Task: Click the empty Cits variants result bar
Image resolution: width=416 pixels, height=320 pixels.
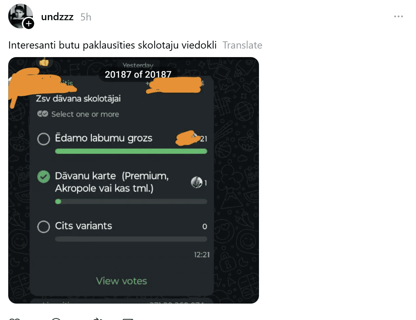Action: point(131,239)
